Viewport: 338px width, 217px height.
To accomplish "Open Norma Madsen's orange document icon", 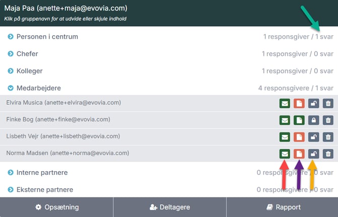I will [299, 154].
